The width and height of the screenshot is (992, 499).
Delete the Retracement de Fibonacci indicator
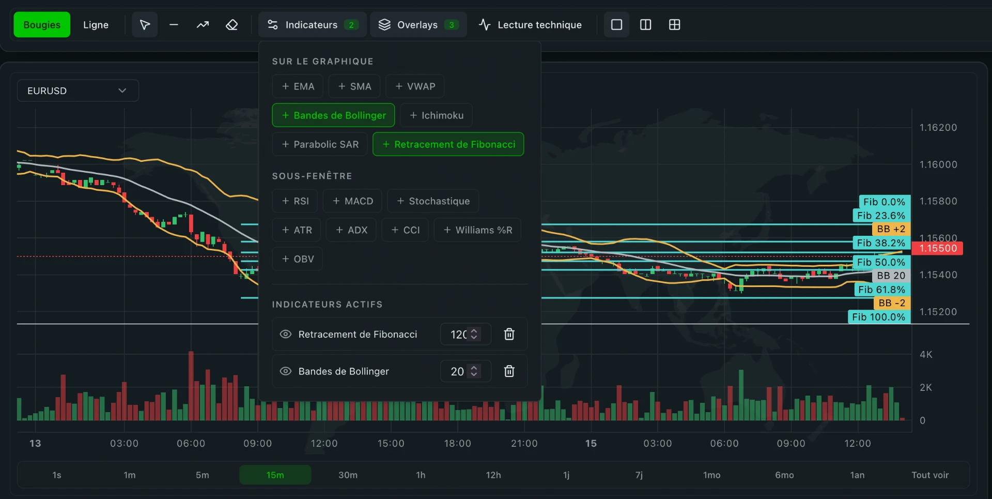(x=509, y=334)
